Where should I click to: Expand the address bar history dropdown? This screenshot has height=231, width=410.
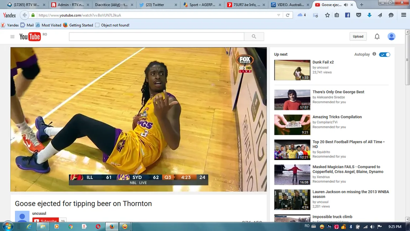[279, 15]
